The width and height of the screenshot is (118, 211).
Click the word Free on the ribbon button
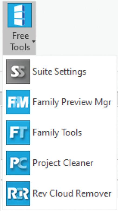21,36
